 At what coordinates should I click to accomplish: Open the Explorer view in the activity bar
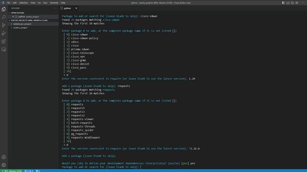pos(3,9)
